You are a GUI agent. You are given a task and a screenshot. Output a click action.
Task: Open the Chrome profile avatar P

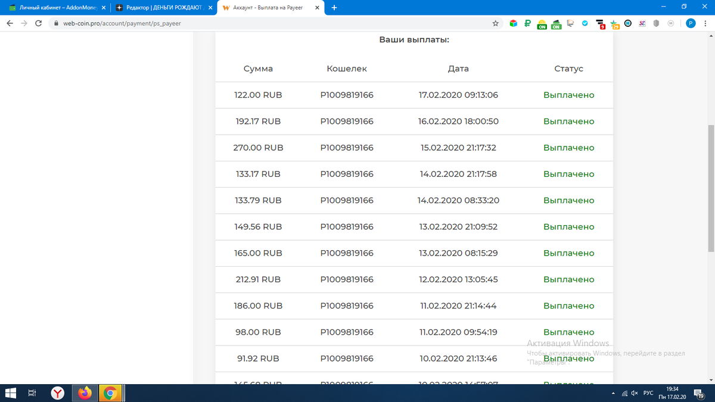pyautogui.click(x=691, y=23)
